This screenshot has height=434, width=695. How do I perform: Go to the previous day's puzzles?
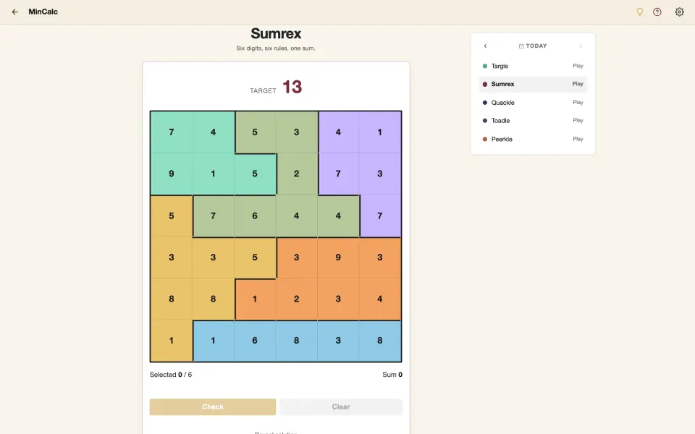pyautogui.click(x=485, y=46)
